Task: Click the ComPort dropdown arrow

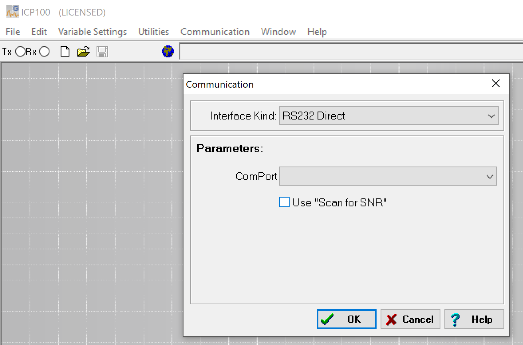Action: coord(489,176)
